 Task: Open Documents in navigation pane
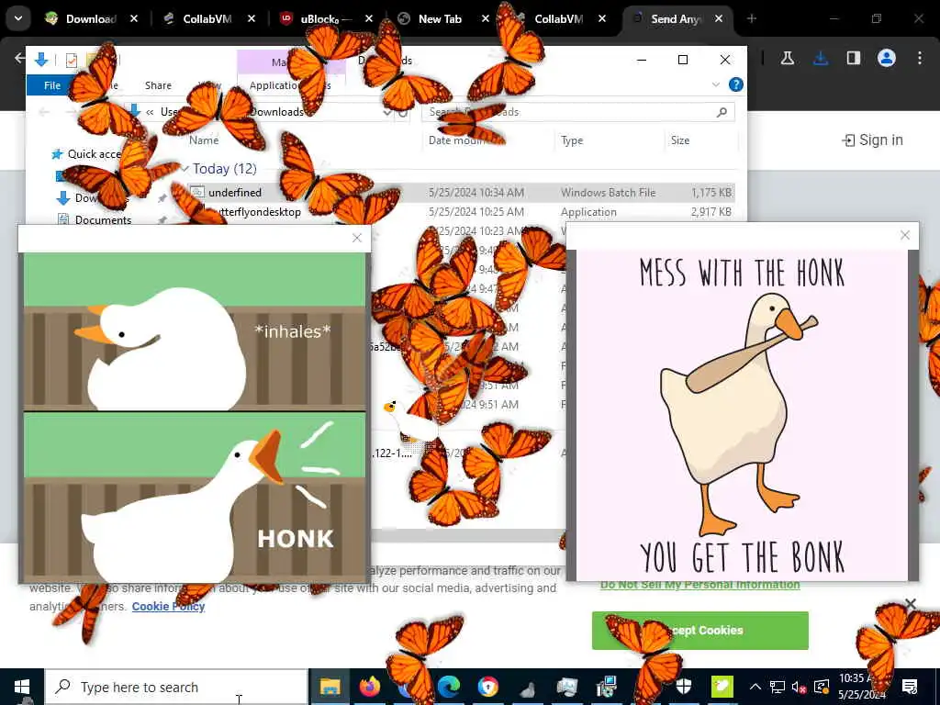pyautogui.click(x=95, y=220)
